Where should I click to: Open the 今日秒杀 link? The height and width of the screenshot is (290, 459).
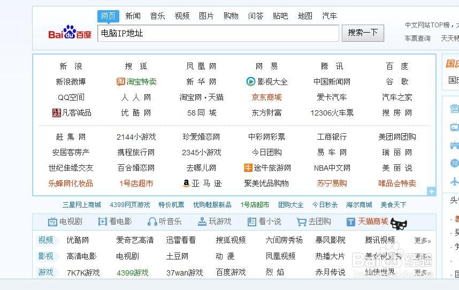pyautogui.click(x=325, y=205)
